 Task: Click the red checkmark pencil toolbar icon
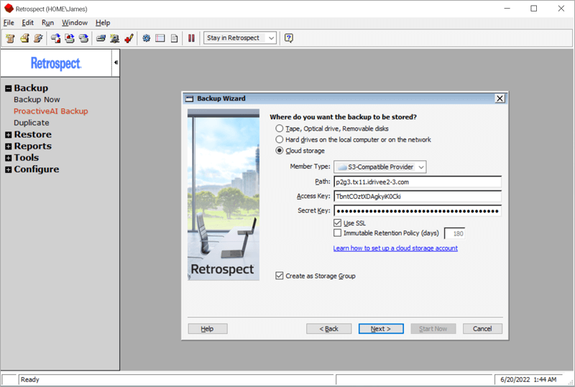(x=129, y=38)
